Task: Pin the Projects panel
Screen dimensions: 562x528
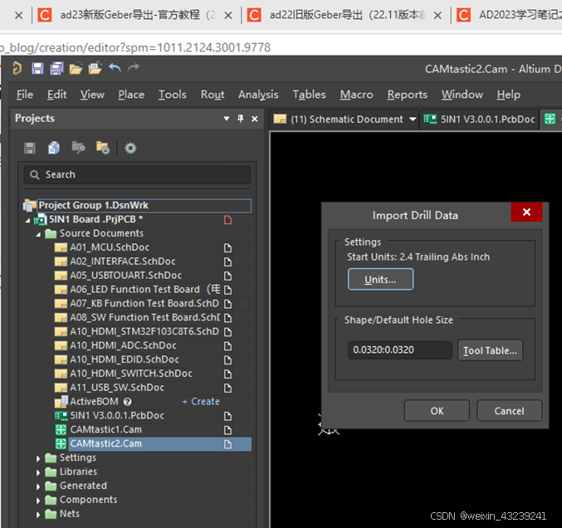Action: click(241, 119)
